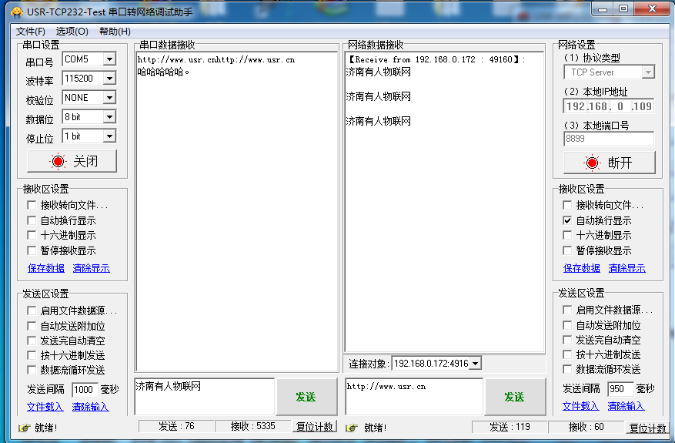The image size is (675, 443).
Task: Click the red indicator on network 断开 button
Action: [592, 163]
